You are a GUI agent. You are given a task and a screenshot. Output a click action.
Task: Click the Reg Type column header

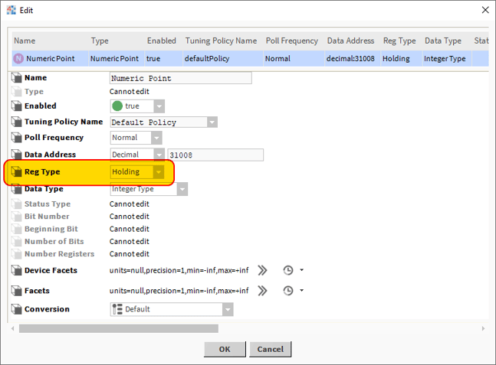pos(399,41)
